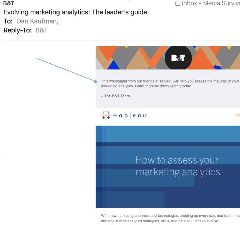Click the Tableau cross-shaped logo icon
Viewport: 240px width, 225px height.
click(106, 115)
